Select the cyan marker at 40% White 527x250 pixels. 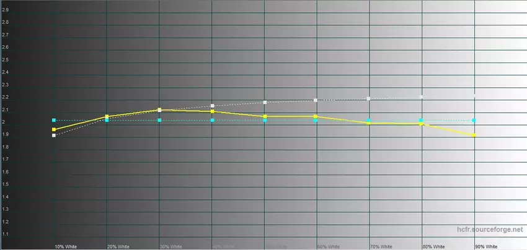[x=212, y=120]
